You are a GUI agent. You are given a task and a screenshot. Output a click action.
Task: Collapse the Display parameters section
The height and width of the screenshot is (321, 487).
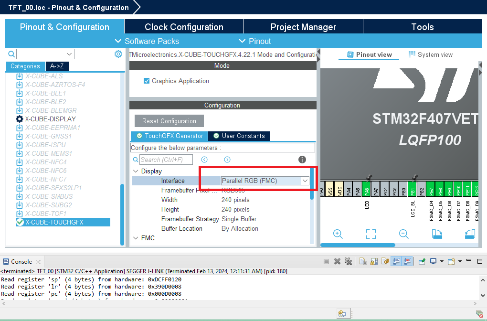tap(136, 171)
